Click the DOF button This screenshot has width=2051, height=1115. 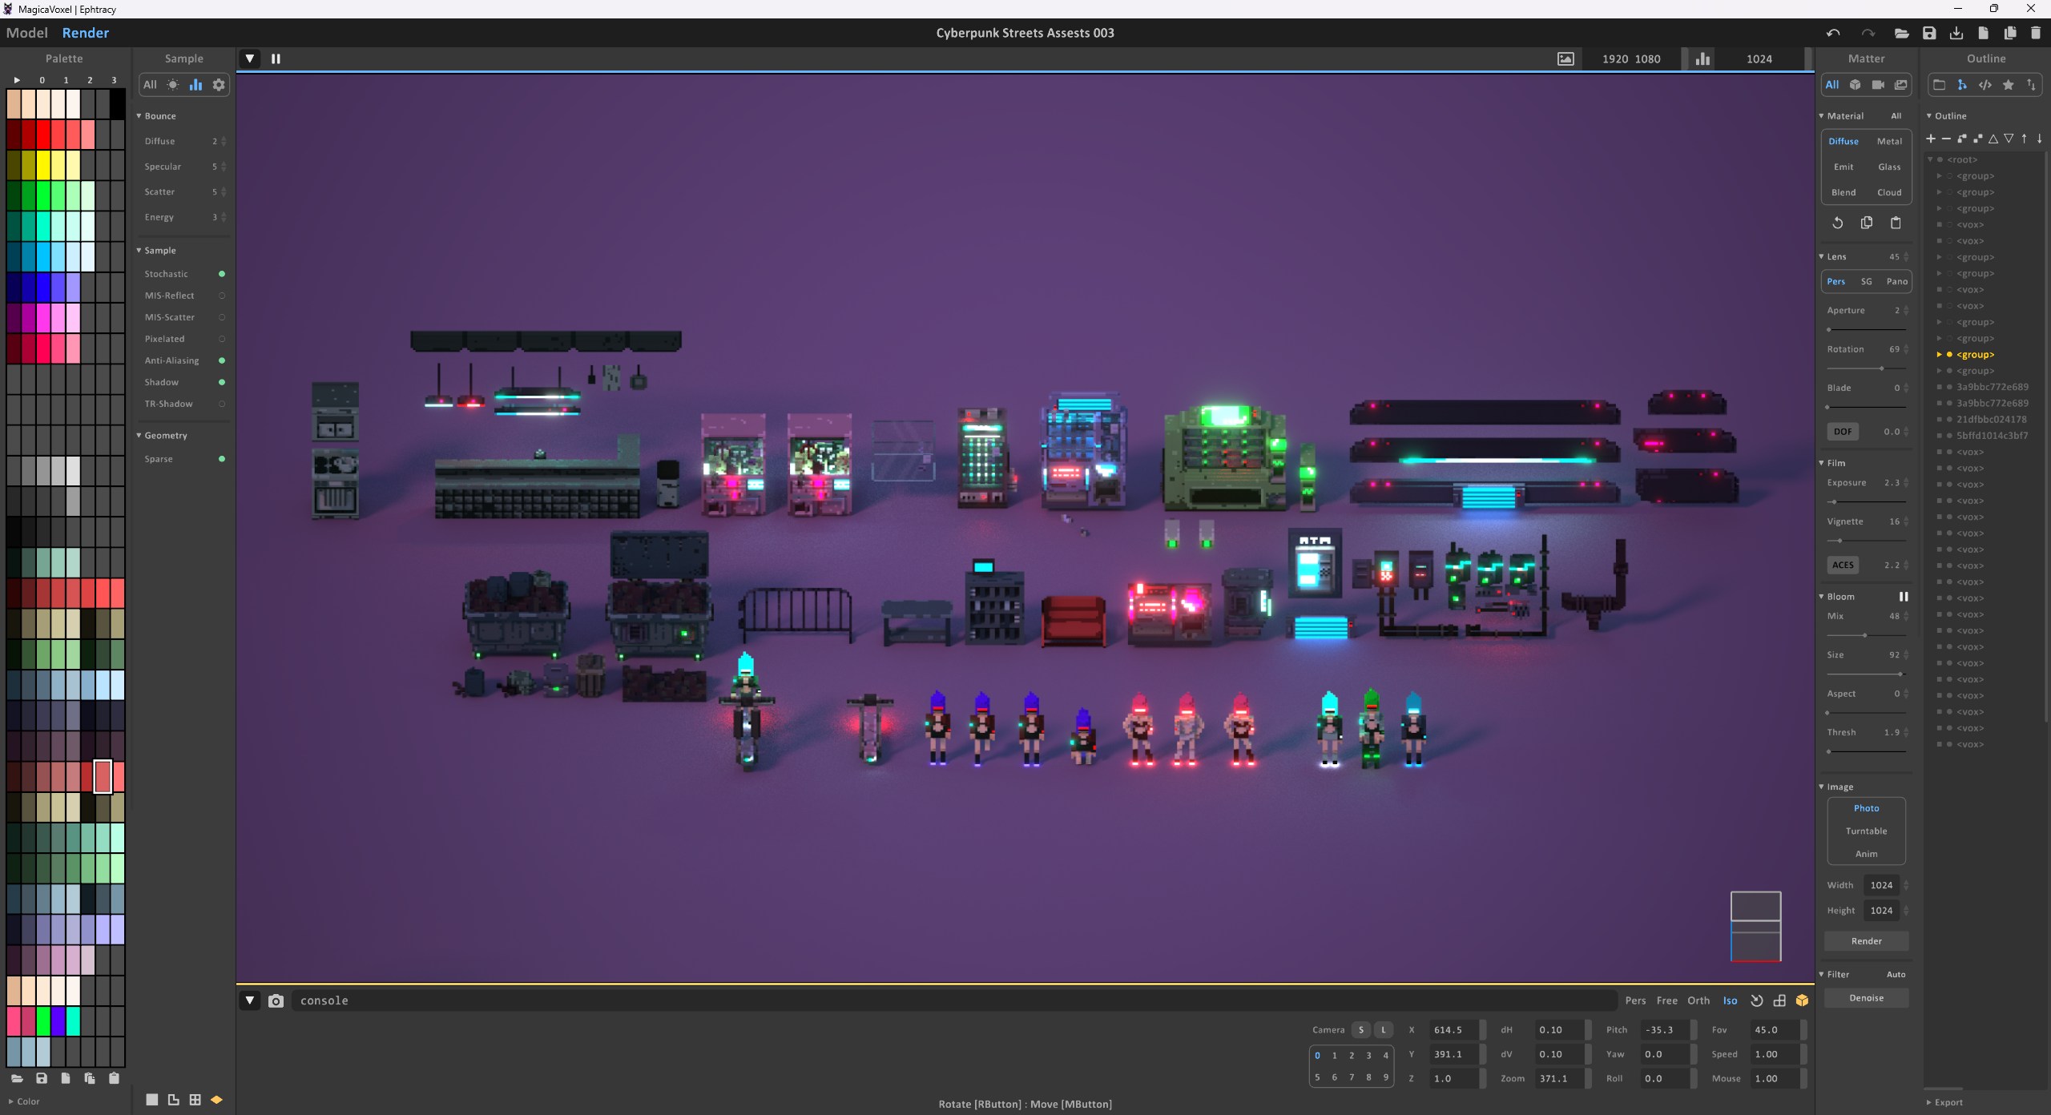(1843, 431)
